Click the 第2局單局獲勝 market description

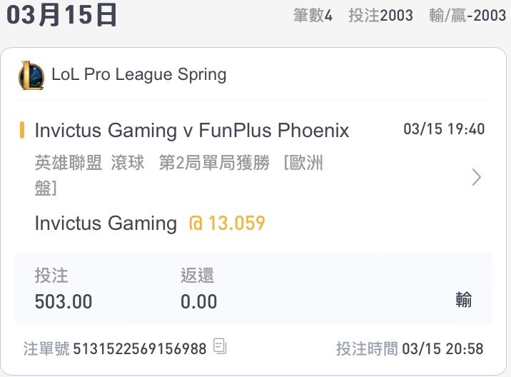[x=214, y=162]
